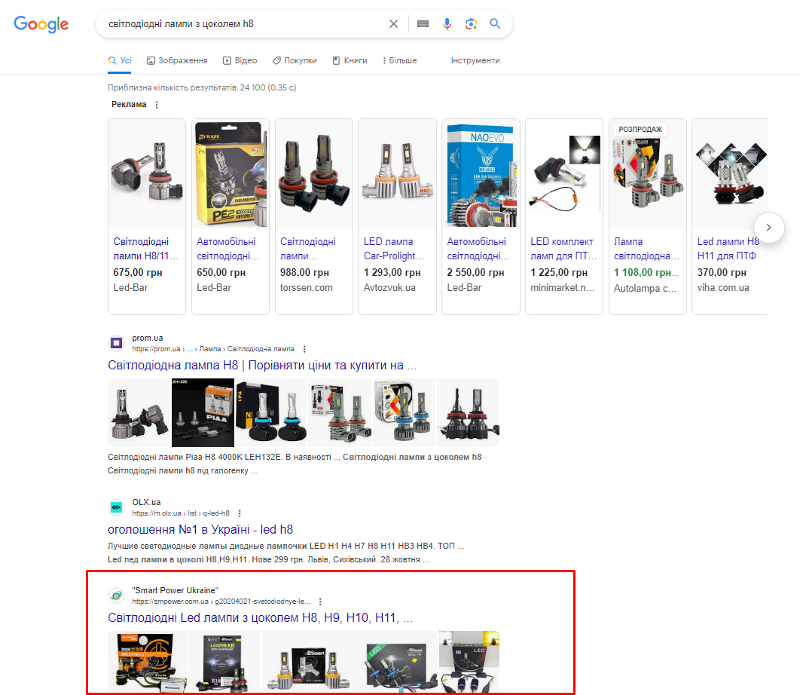Open three-dot menu for Smart Power Ukraine result
This screenshot has height=695, width=800.
click(320, 602)
